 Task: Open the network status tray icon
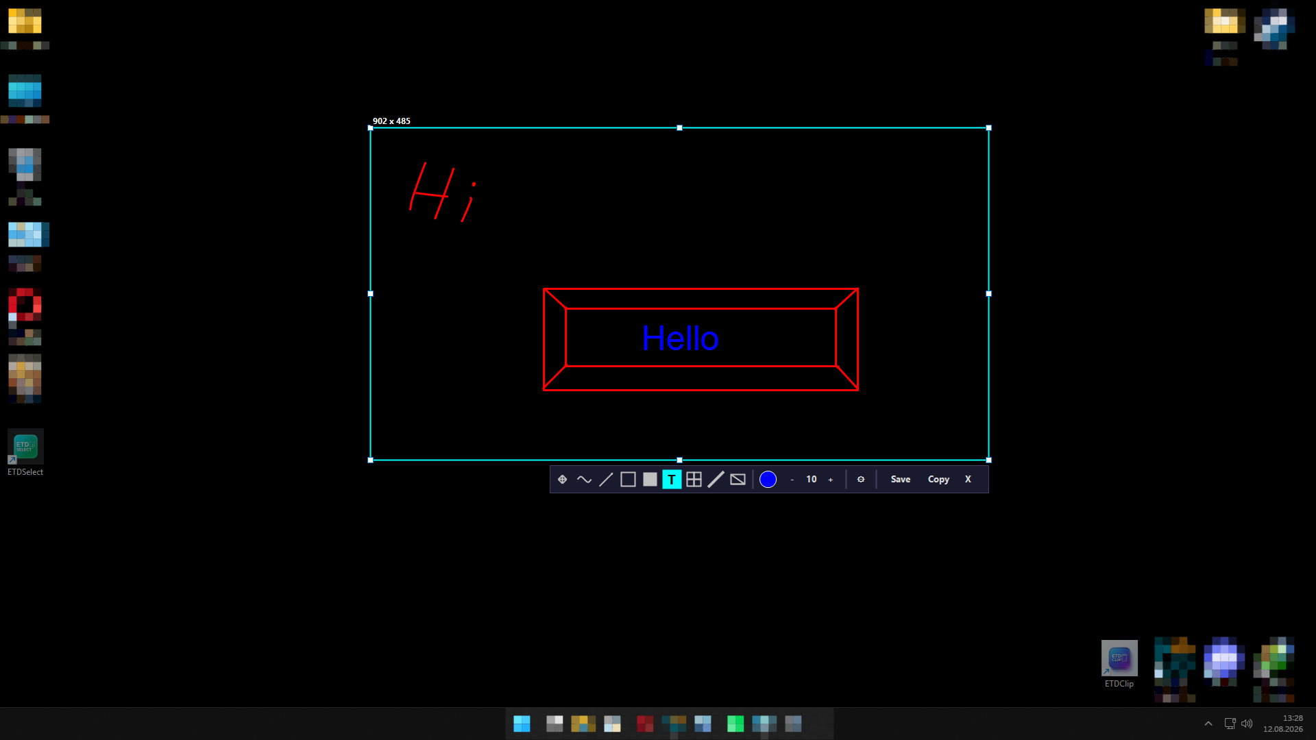click(x=1230, y=724)
